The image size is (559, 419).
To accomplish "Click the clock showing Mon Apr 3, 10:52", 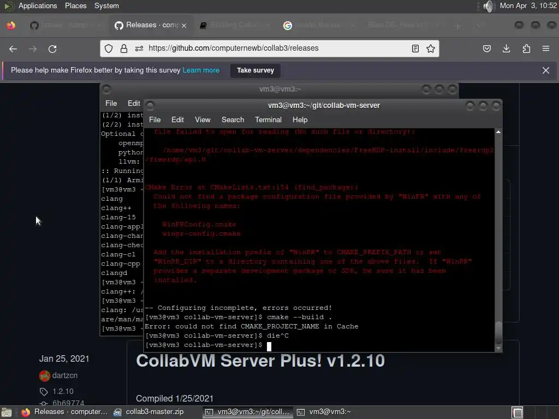I will pyautogui.click(x=528, y=5).
